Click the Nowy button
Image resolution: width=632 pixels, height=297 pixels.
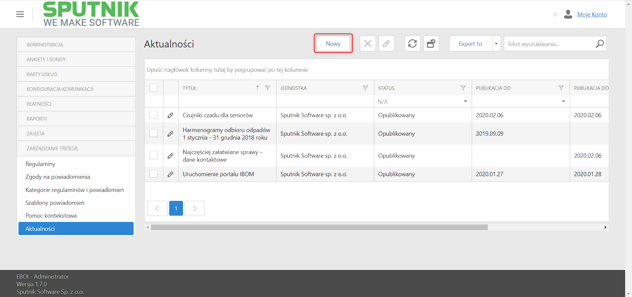(333, 43)
